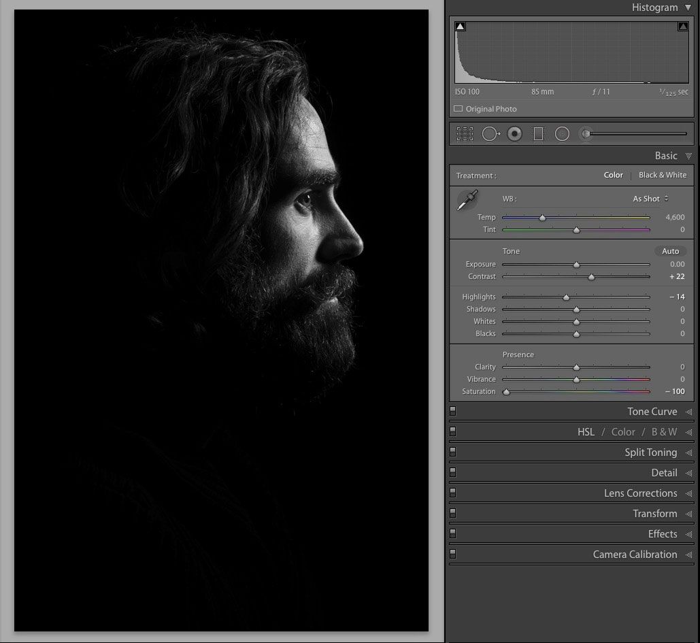Select the Spot Removal tool
This screenshot has width=700, height=643.
tap(490, 133)
